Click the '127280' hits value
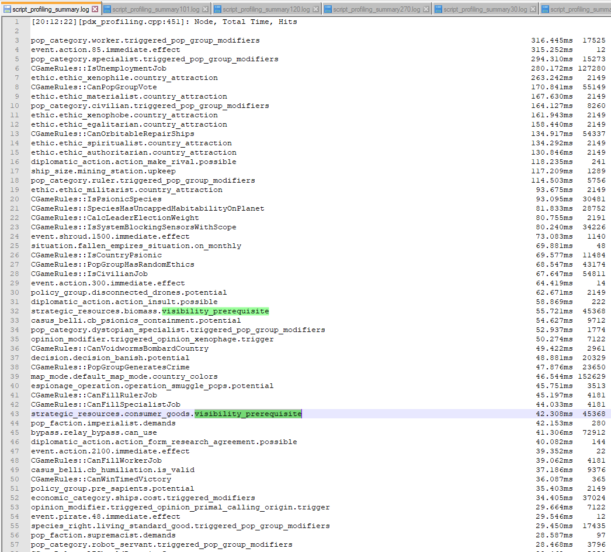The image size is (611, 552). pos(592,68)
